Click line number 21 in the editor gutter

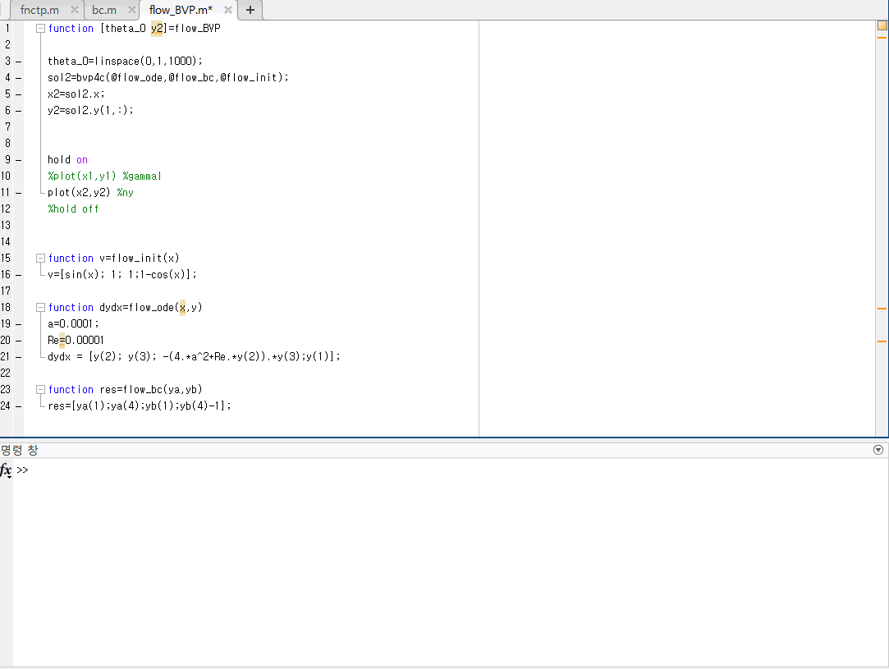6,356
